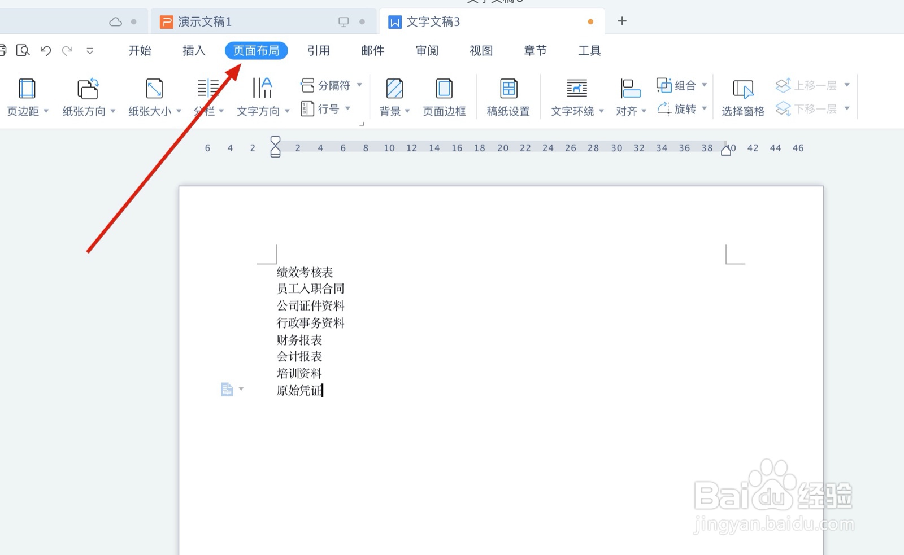Click bring forward (上移一层) icon
The width and height of the screenshot is (904, 555).
click(783, 85)
